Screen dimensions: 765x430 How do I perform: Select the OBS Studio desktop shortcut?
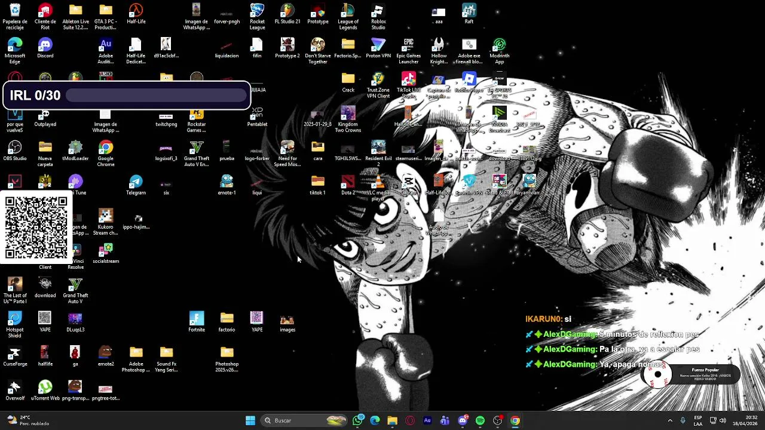(15, 151)
